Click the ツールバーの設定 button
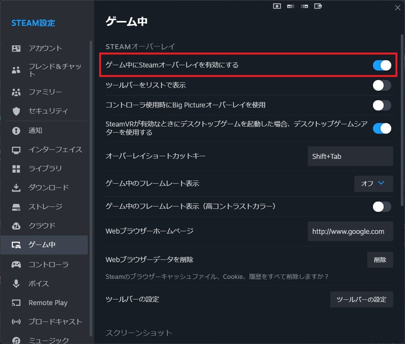Viewport: 405px width, 344px height. (x=362, y=299)
